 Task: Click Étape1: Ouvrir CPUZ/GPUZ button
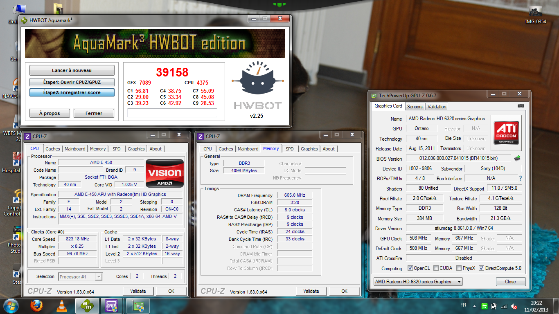click(72, 82)
